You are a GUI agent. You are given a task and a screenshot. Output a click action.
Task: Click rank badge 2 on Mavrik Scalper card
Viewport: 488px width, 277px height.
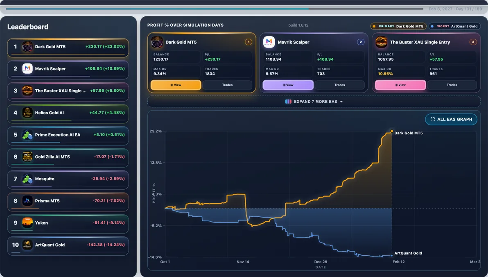pos(361,42)
